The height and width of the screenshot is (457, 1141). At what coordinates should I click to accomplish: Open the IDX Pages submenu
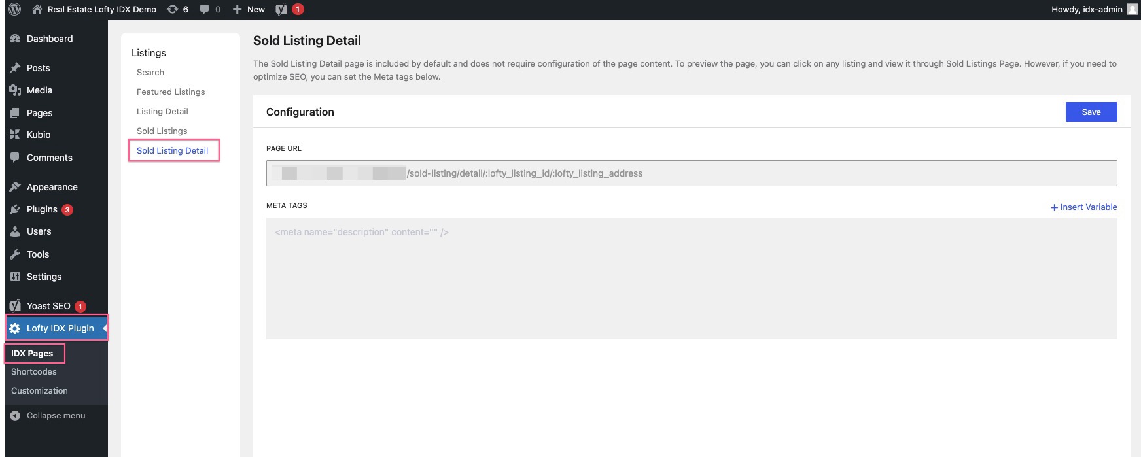point(32,354)
